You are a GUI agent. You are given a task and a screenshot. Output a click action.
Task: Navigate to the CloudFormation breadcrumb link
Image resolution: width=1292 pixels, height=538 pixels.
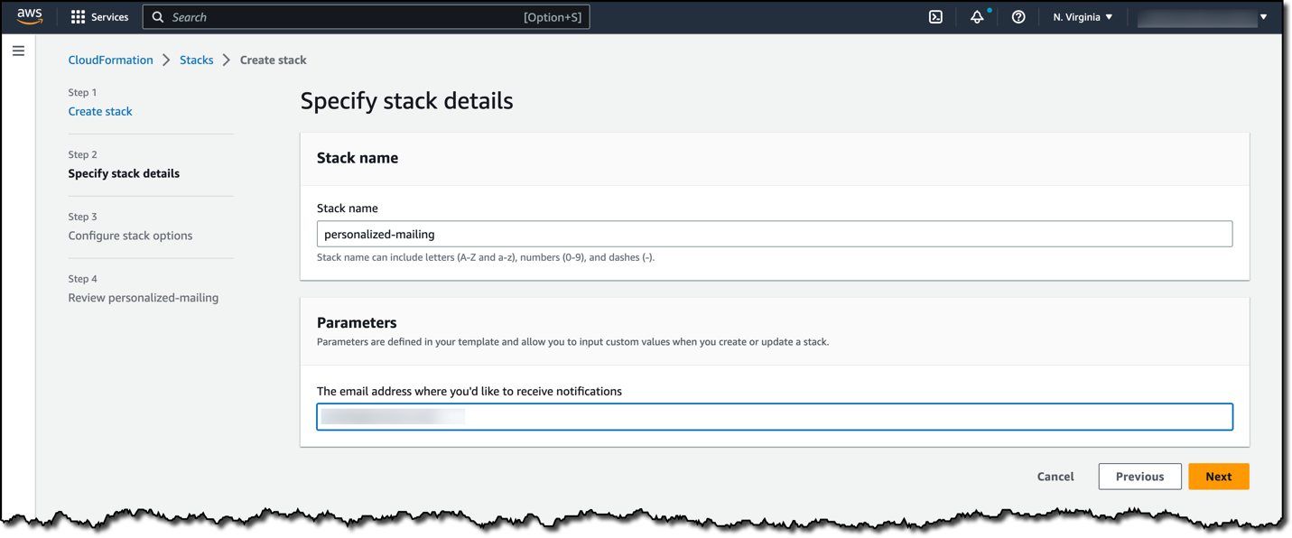click(110, 60)
